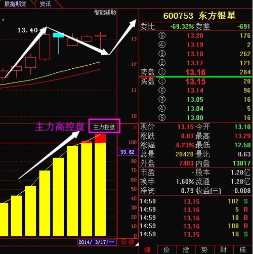
Task: Click the resize corner icon beside 日线
Action: 137,244
